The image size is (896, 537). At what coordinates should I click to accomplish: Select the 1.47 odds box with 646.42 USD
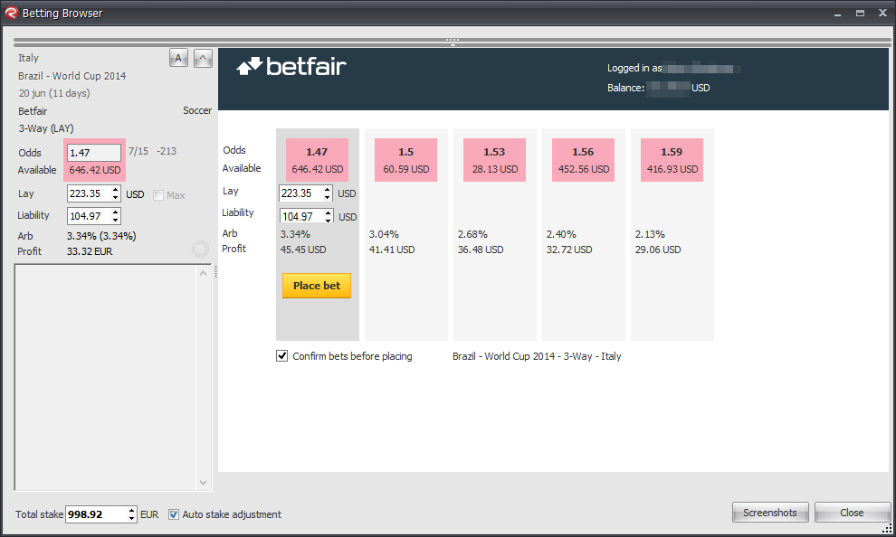pos(317,160)
